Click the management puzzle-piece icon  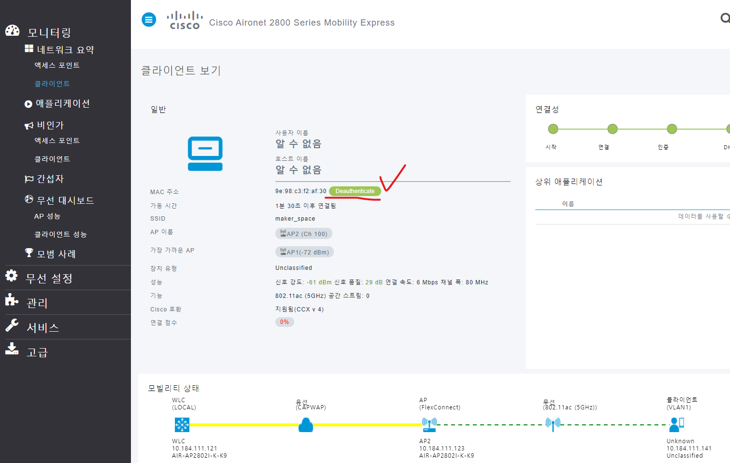point(12,300)
